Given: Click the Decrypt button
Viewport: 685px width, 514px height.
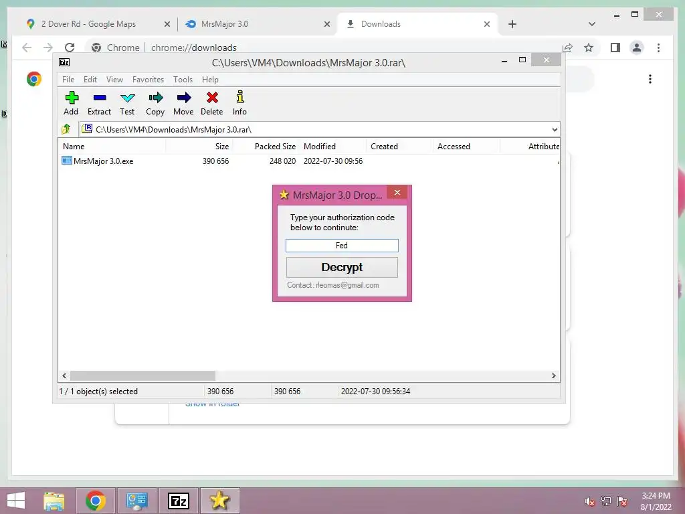Looking at the screenshot, I should coord(342,267).
